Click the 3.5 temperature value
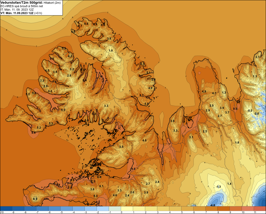Image resolution: width=266 pixels, height=214 pixels. pyautogui.click(x=121, y=147)
